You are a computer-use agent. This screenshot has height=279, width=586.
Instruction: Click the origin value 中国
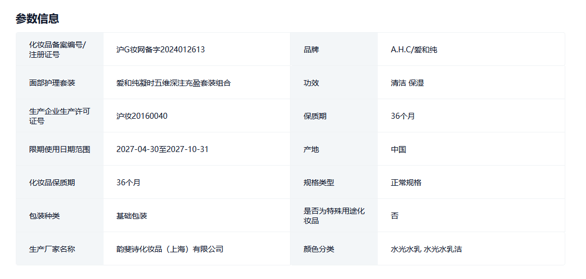click(x=398, y=149)
